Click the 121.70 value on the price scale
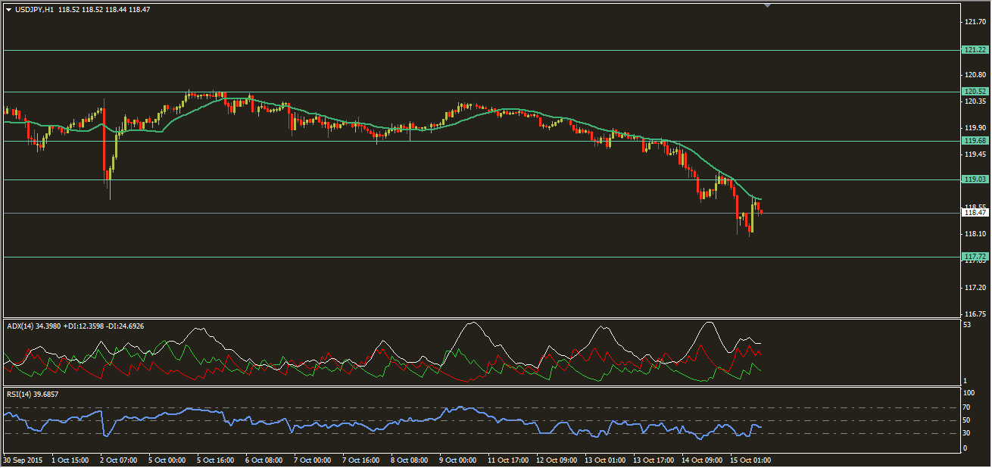The width and height of the screenshot is (992, 468). pyautogui.click(x=974, y=22)
